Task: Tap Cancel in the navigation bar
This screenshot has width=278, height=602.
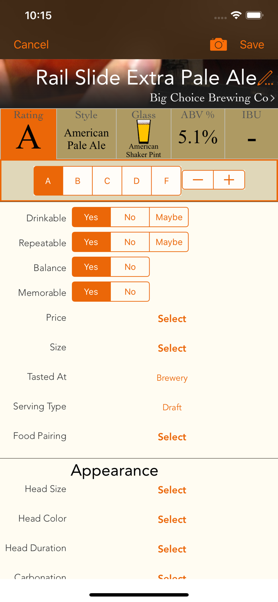Action: click(x=31, y=45)
